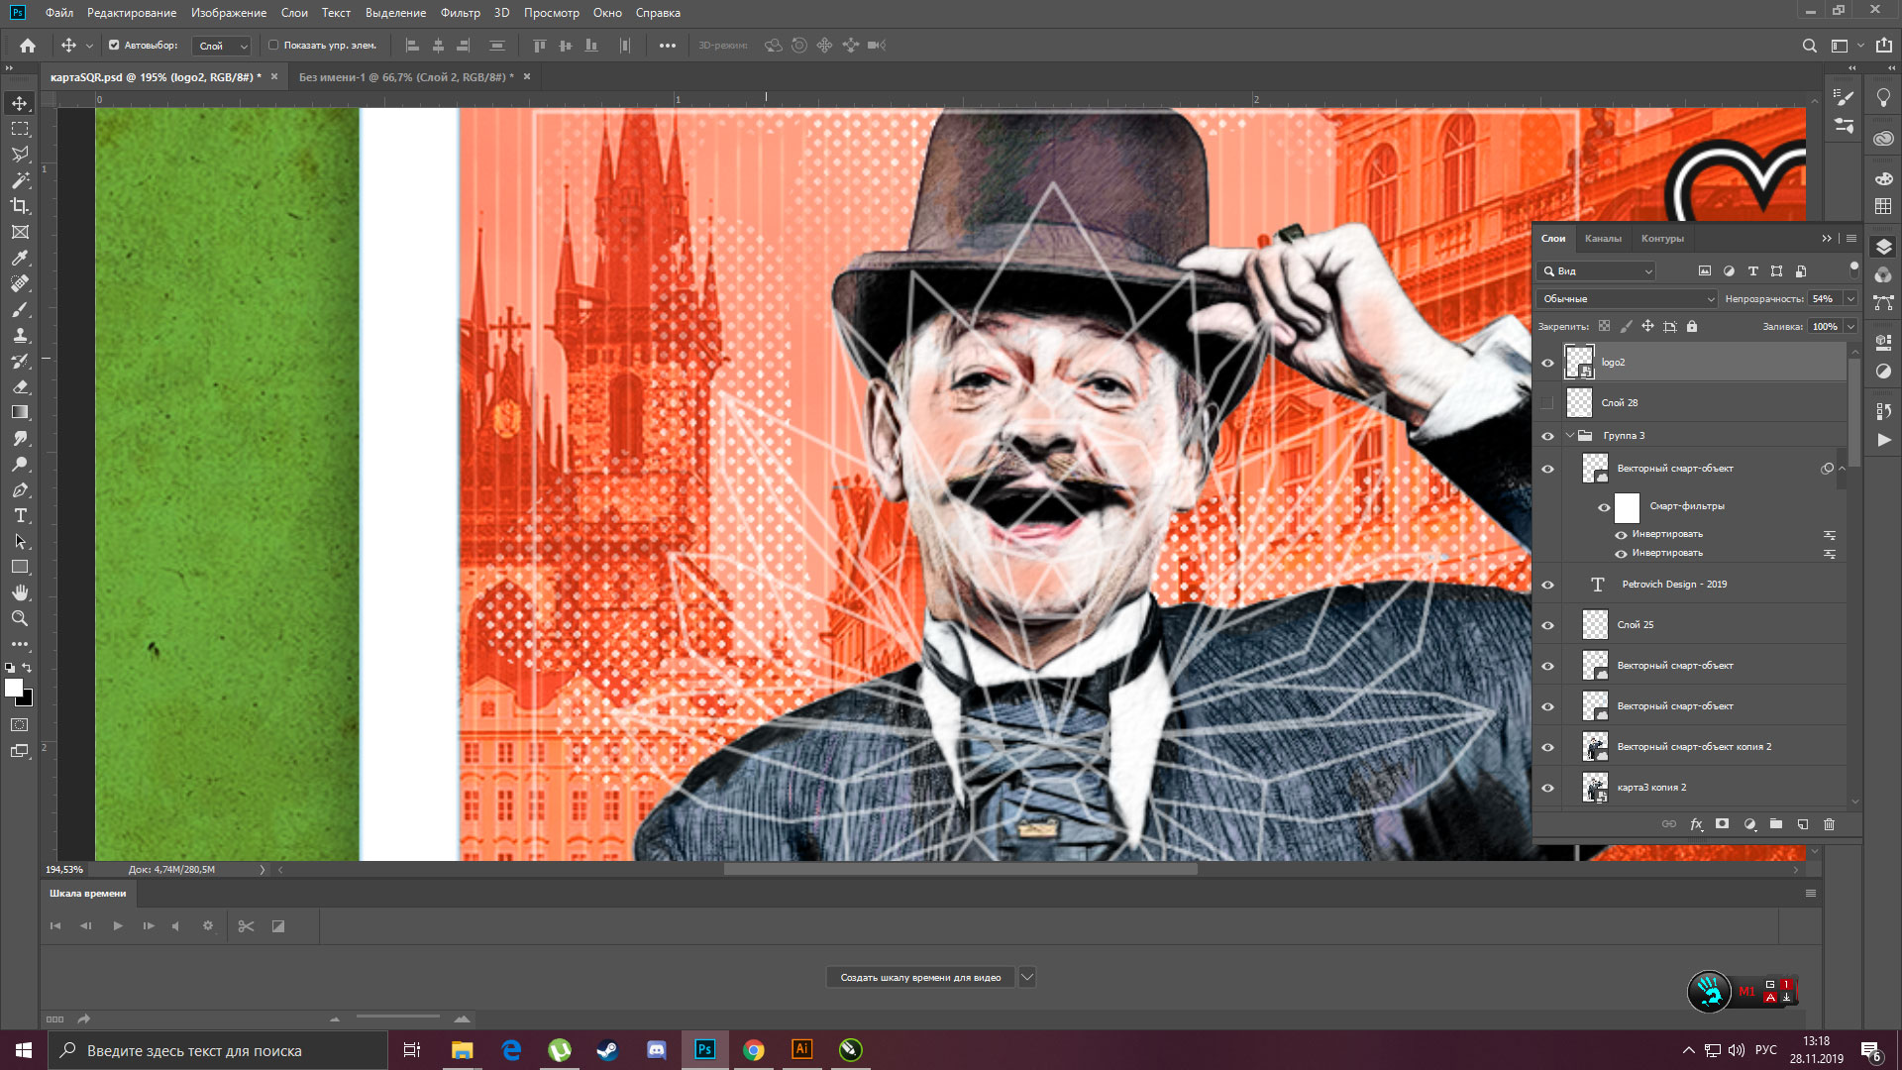
Task: Select the Horizontal Type tool
Action: (x=20, y=516)
